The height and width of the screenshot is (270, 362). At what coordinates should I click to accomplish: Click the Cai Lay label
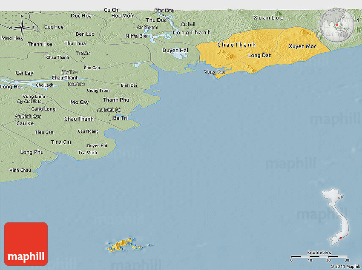(24, 73)
